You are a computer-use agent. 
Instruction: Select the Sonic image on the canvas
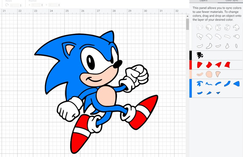pyautogui.click(x=96, y=92)
